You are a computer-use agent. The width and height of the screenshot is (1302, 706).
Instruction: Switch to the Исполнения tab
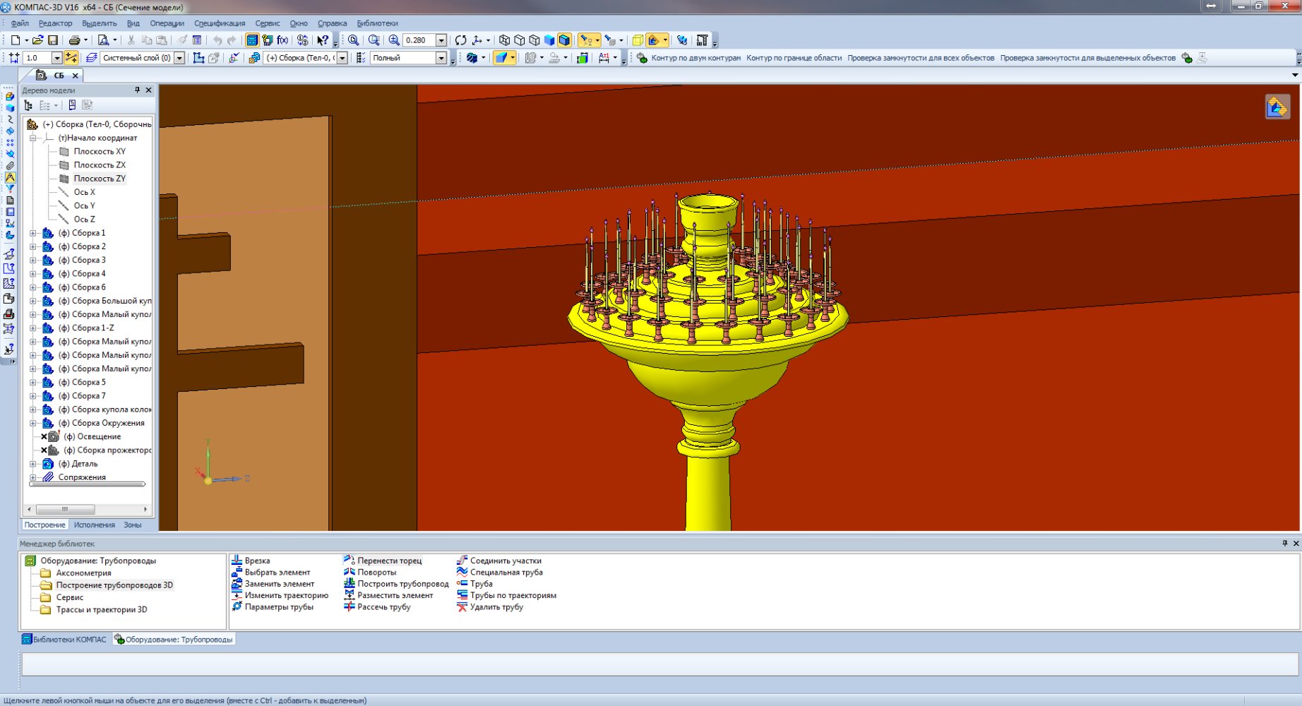click(94, 525)
